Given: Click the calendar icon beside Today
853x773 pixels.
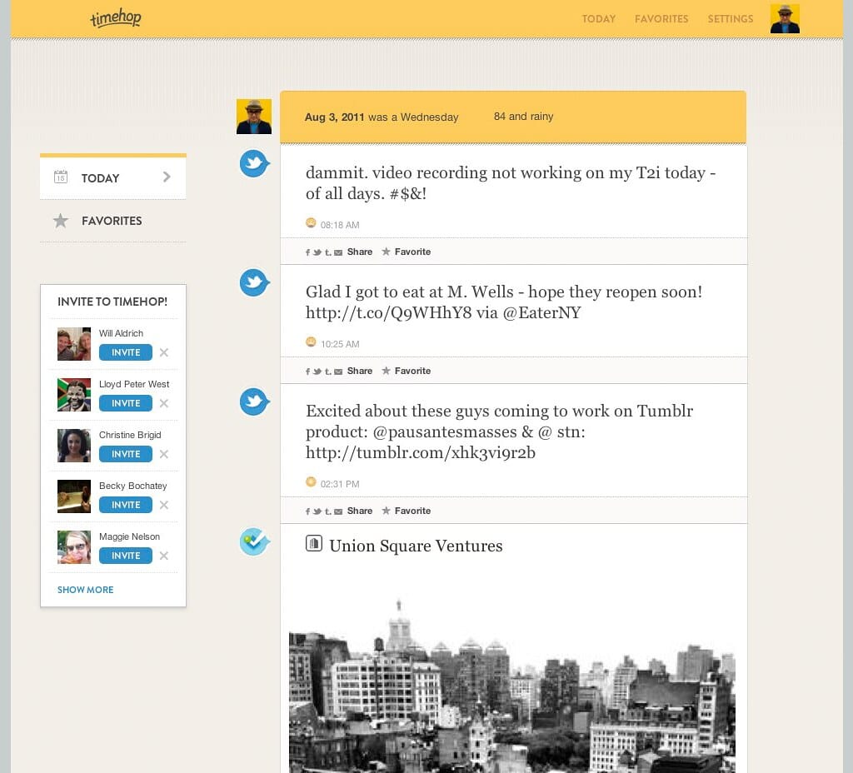Looking at the screenshot, I should (60, 177).
